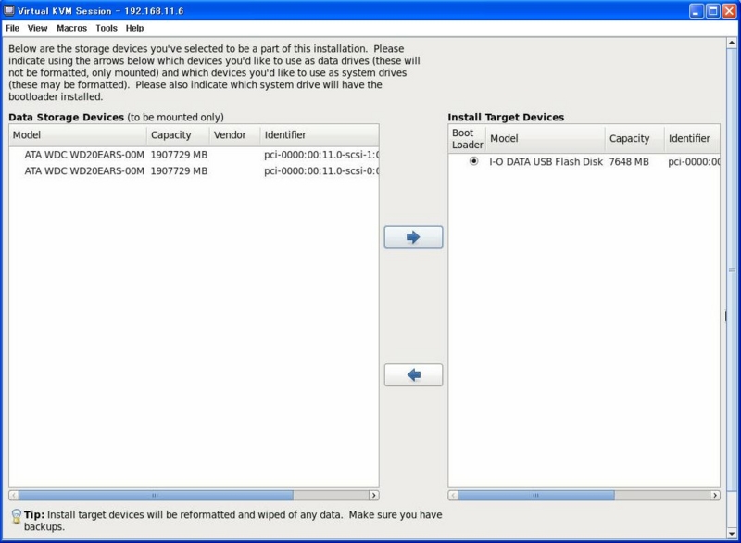The width and height of the screenshot is (741, 543).
Task: Select the Boot Loader radio for I-O DATA USB Flash Disk
Action: (473, 161)
